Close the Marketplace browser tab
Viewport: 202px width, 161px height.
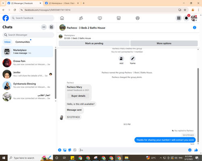point(78,3)
